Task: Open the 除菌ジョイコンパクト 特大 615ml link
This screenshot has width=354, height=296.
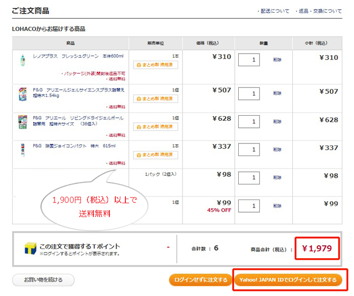Action: point(74,146)
